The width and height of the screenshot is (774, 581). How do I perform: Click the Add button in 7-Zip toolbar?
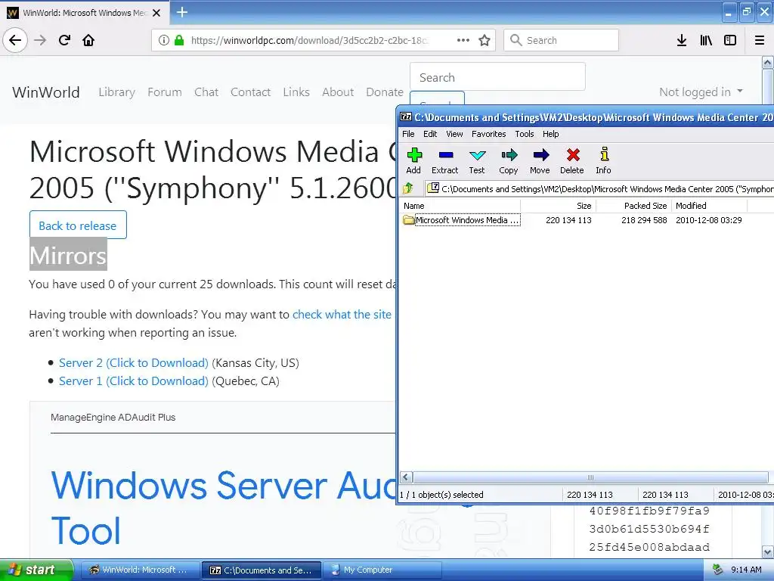point(413,161)
